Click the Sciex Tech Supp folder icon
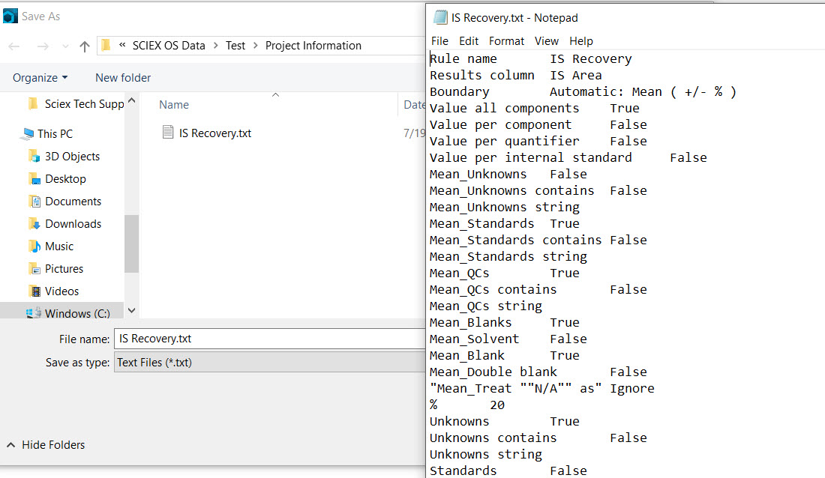The width and height of the screenshot is (825, 478). point(33,103)
